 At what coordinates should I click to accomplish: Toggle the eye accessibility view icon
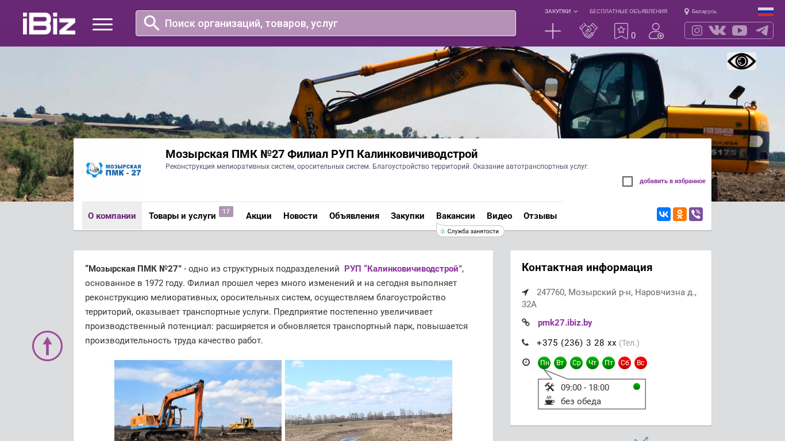click(741, 61)
